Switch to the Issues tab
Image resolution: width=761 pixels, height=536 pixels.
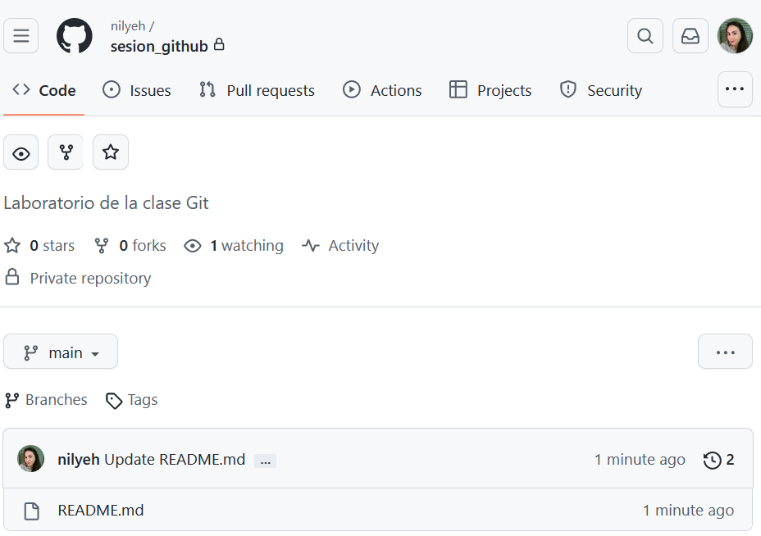tap(136, 90)
